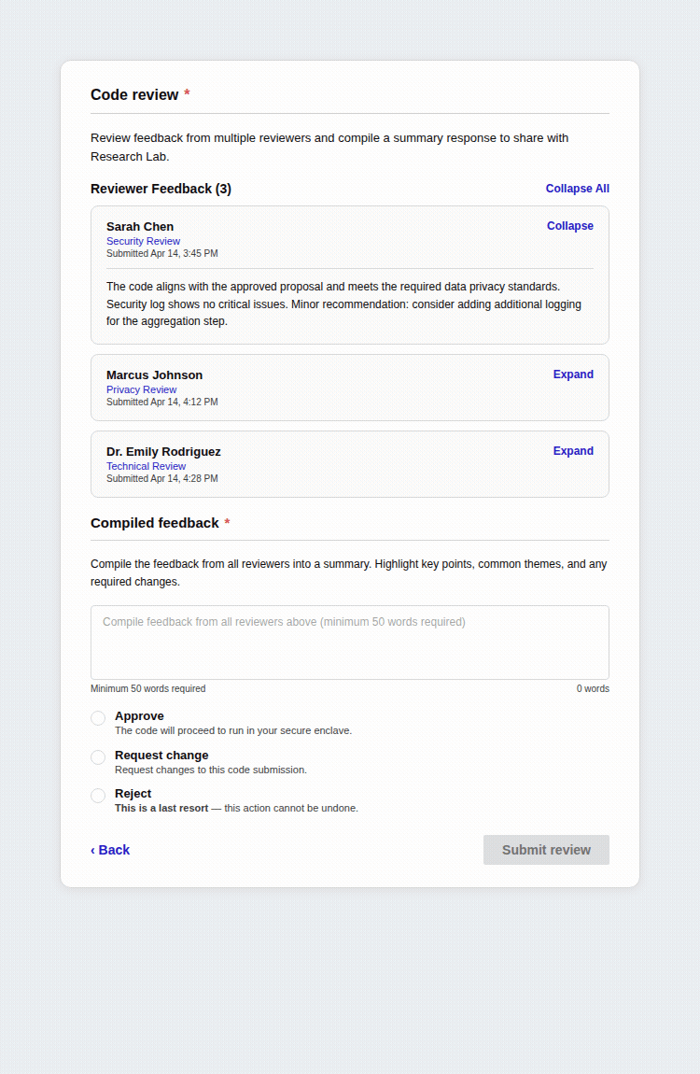Click the Sarah Chen reviewer name
This screenshot has height=1074, width=700.
point(140,227)
